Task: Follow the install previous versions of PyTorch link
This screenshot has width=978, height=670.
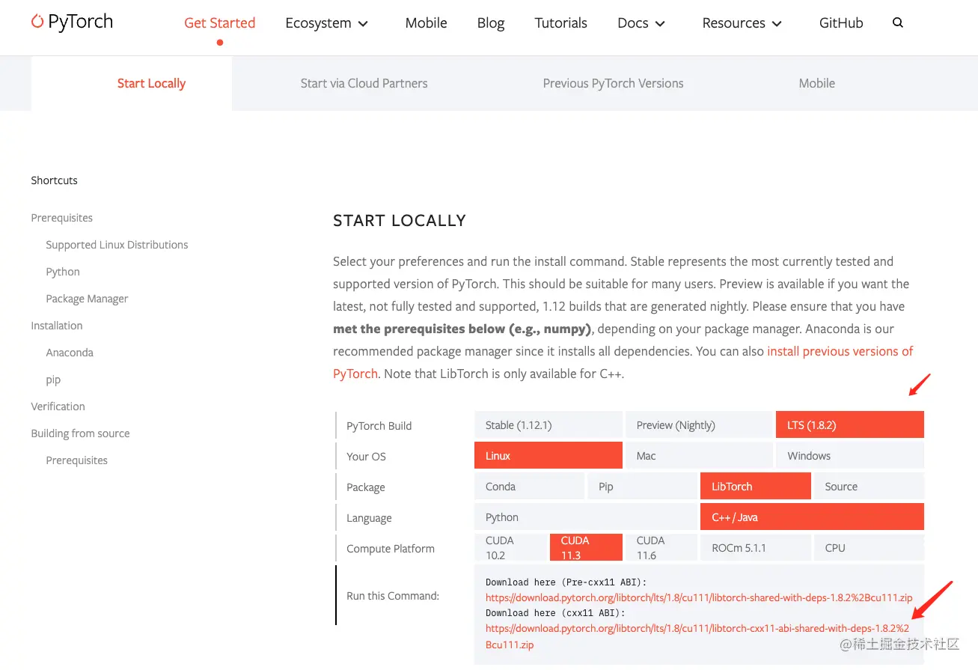Action: (x=840, y=351)
